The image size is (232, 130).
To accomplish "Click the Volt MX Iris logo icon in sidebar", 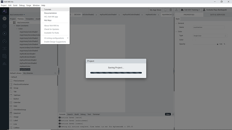I will tap(4, 11).
